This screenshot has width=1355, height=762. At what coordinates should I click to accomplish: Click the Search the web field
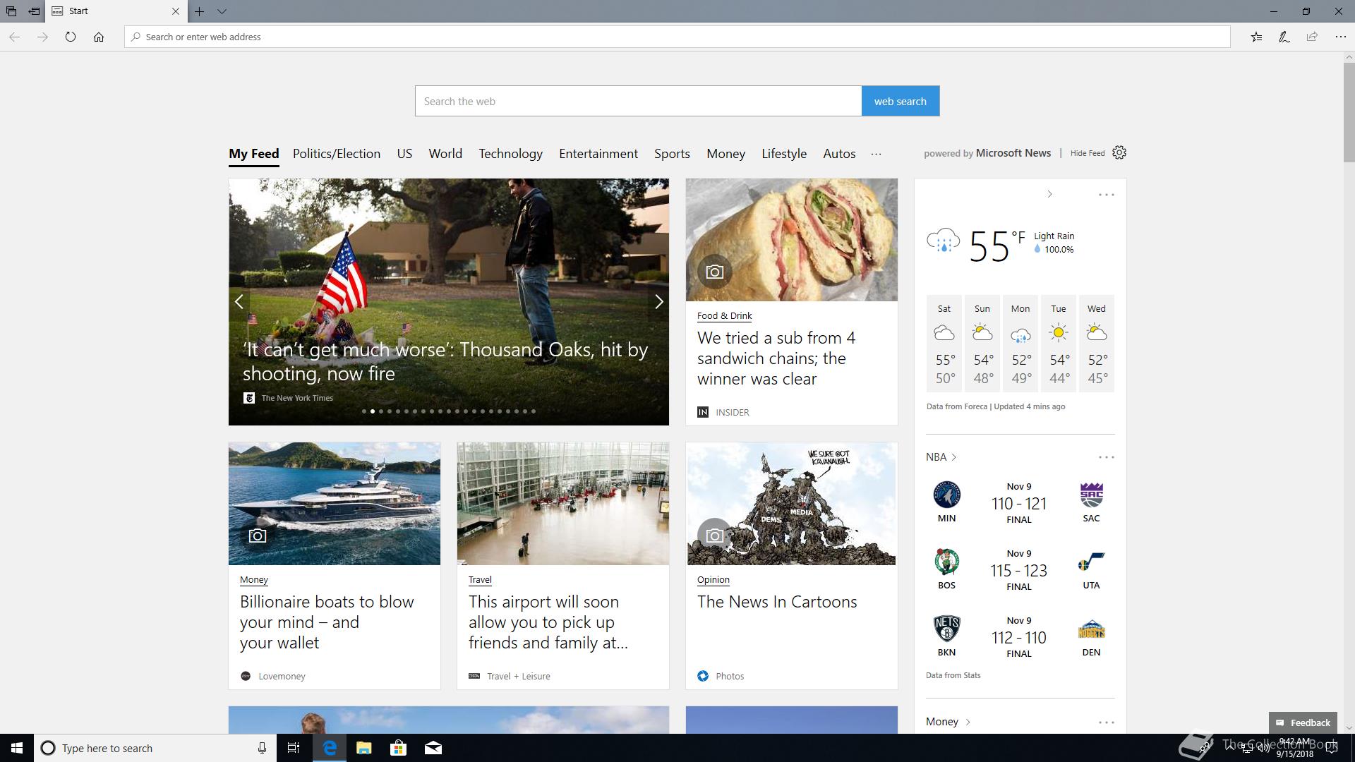(638, 101)
